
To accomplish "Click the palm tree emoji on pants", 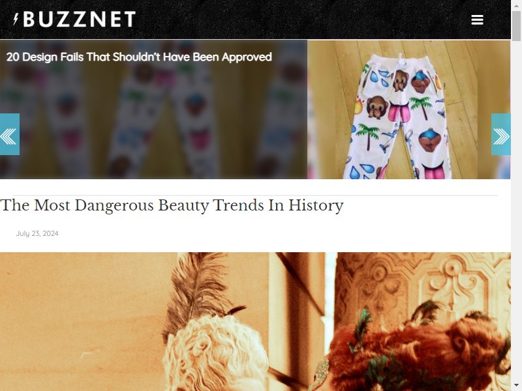I will tap(368, 136).
